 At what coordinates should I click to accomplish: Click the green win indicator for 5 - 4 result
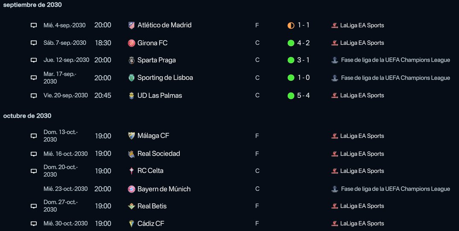(291, 96)
